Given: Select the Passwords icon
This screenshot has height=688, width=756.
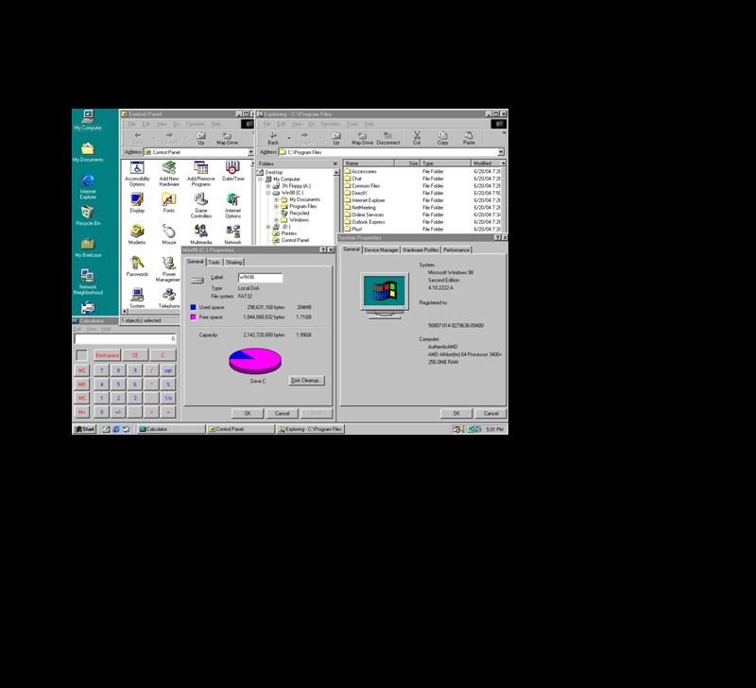Looking at the screenshot, I should tap(137, 267).
